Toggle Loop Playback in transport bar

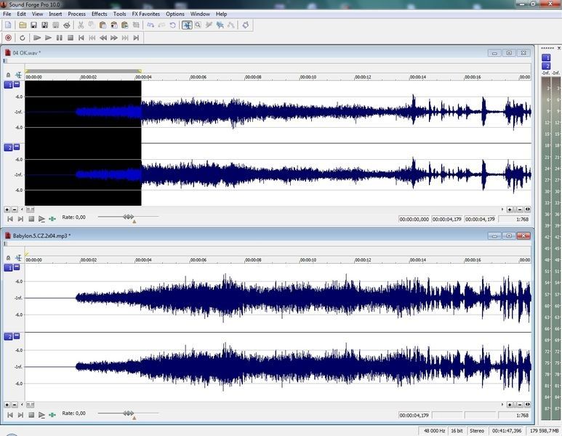pyautogui.click(x=23, y=38)
